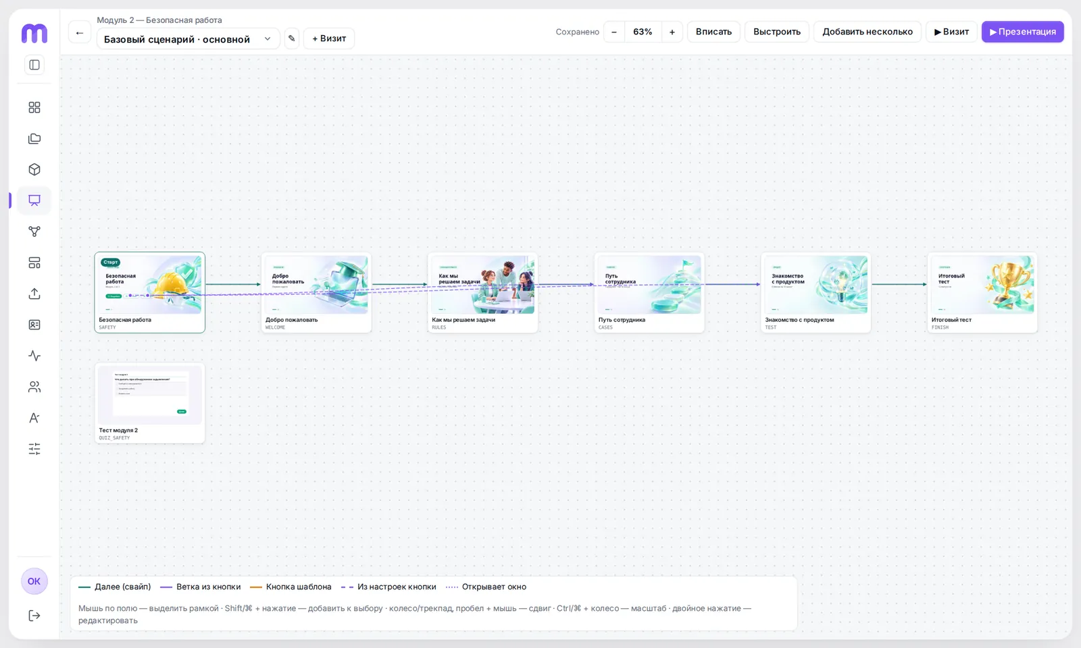Click legend item Кнопка шаблона

pyautogui.click(x=291, y=587)
